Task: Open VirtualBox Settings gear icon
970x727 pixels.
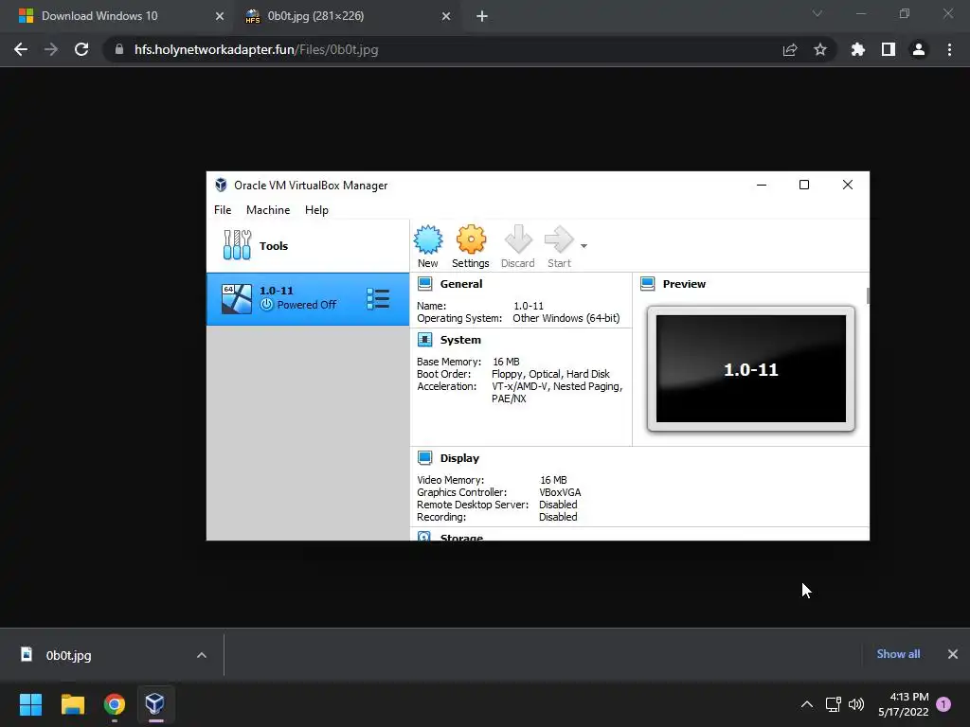Action: click(471, 239)
